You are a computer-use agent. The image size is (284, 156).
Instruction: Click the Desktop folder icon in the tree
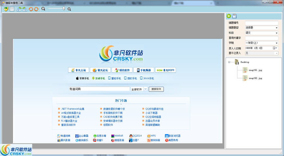(237, 62)
